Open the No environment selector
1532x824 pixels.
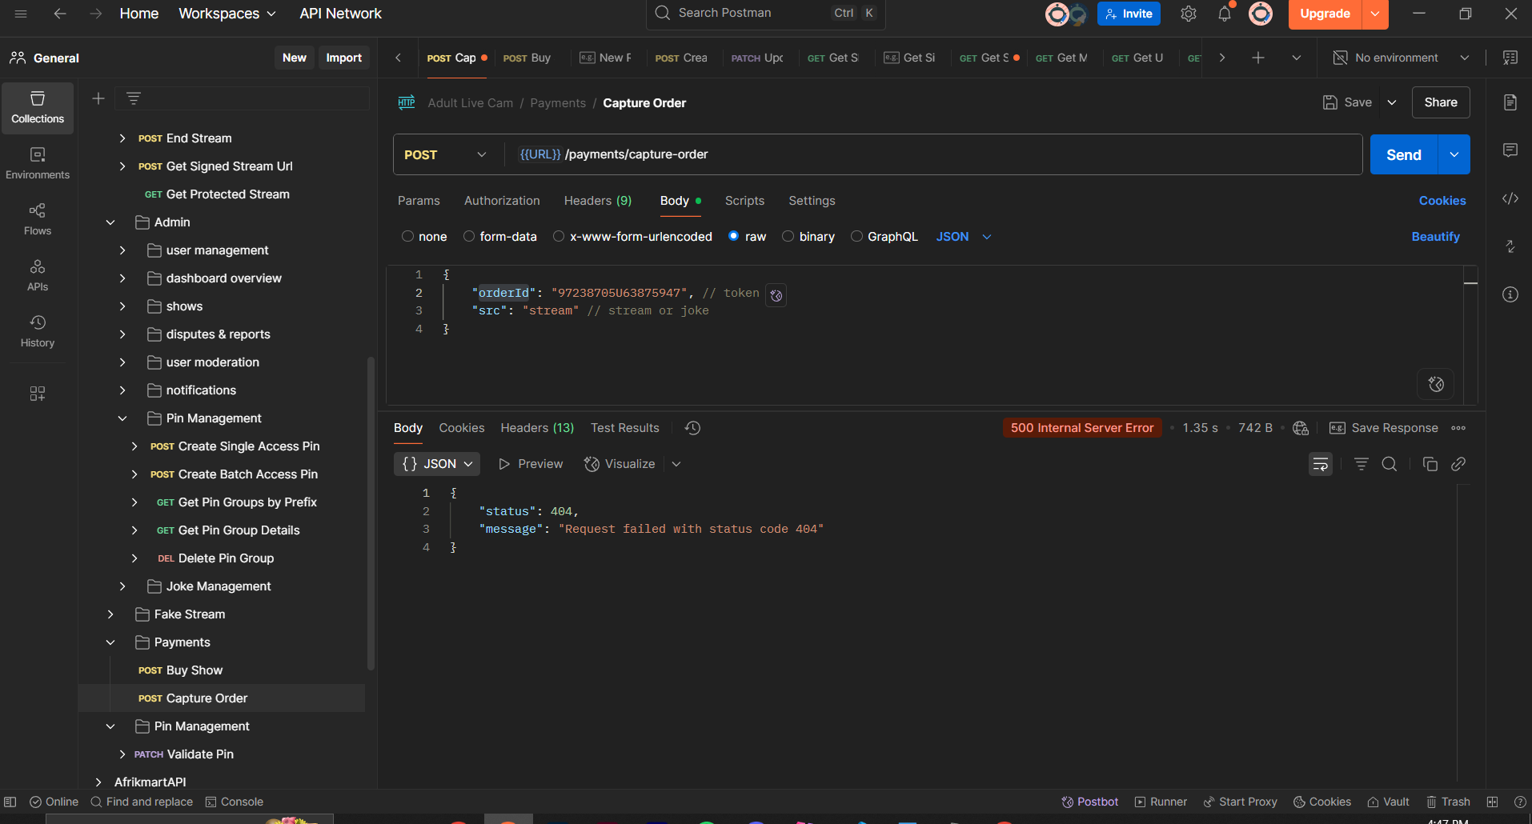pos(1402,58)
